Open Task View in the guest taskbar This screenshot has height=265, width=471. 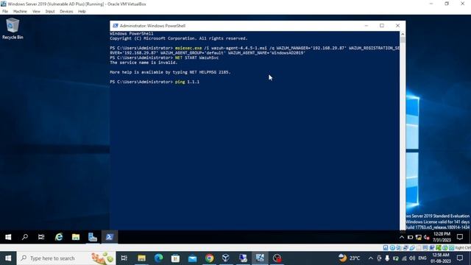(x=41, y=237)
